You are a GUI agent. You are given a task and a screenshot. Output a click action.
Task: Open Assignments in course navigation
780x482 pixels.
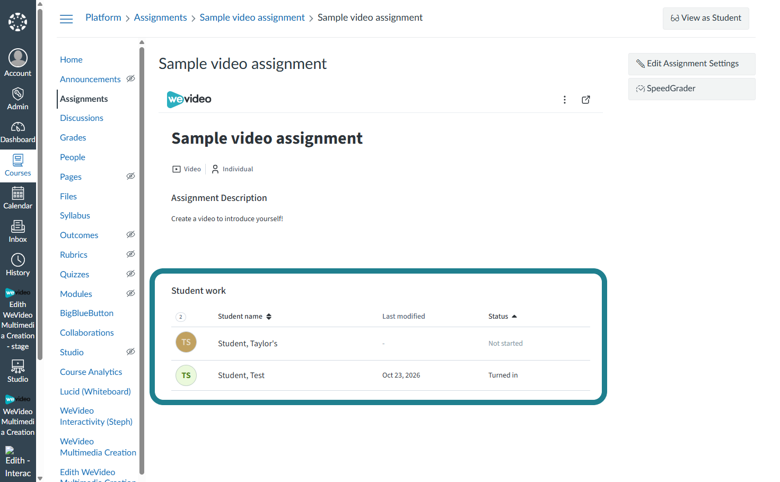pos(84,99)
